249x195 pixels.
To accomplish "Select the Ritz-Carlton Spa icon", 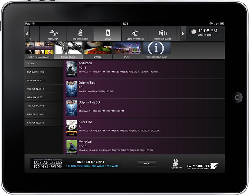I will coord(80,32).
